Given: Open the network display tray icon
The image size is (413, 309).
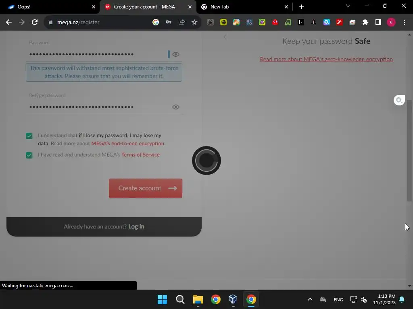Looking at the screenshot, I should coord(353,299).
